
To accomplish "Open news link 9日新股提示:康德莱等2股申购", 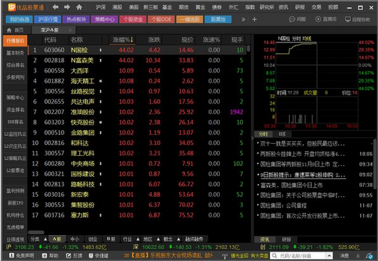I will (303, 175).
